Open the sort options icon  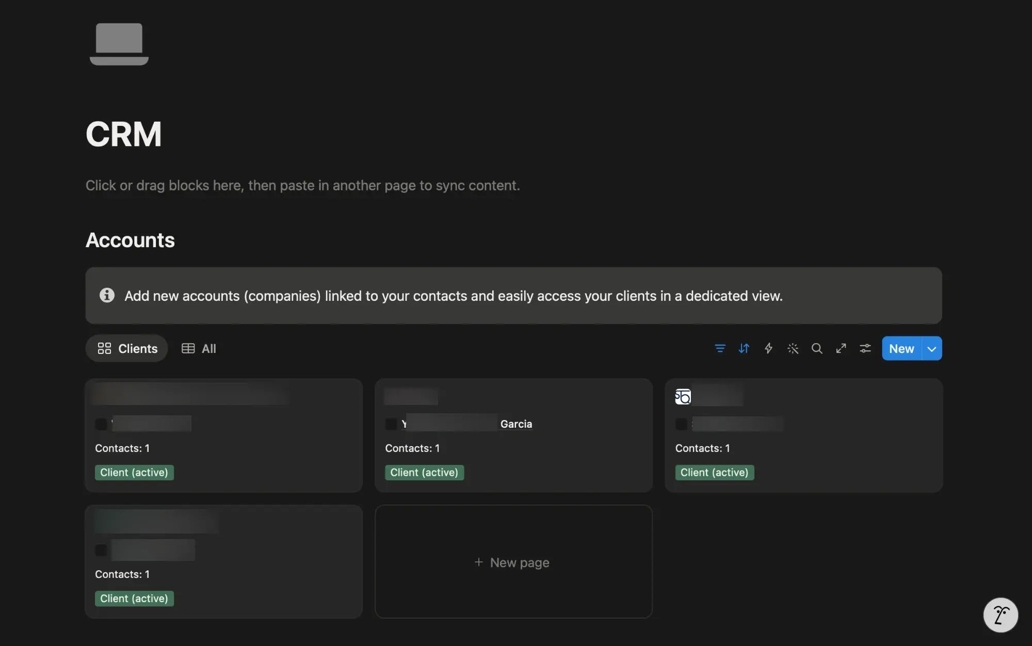[744, 348]
